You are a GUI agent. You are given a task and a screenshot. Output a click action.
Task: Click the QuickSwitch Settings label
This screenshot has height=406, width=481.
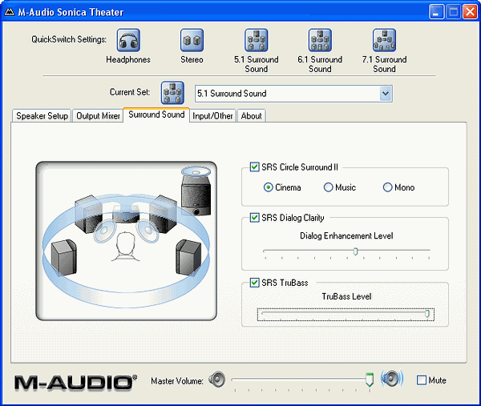69,39
